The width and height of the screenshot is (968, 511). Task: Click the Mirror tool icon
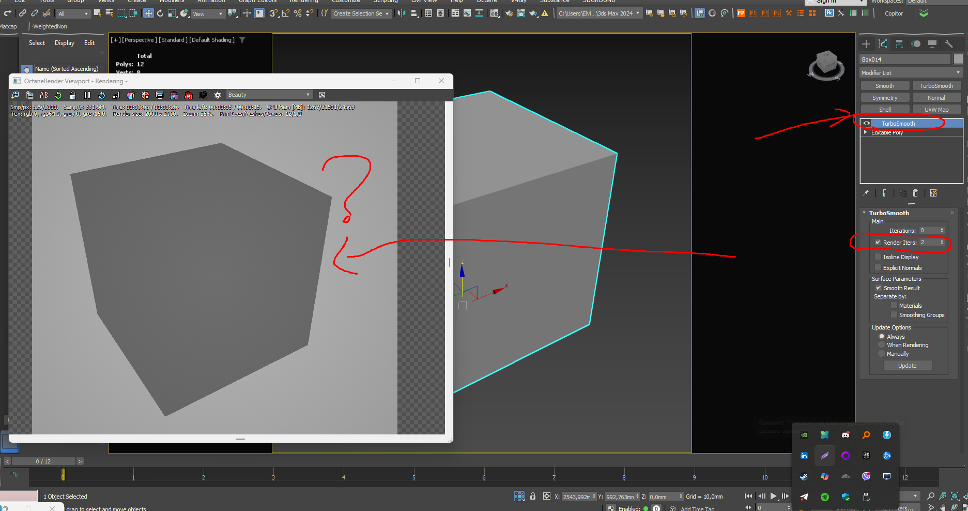[x=402, y=13]
